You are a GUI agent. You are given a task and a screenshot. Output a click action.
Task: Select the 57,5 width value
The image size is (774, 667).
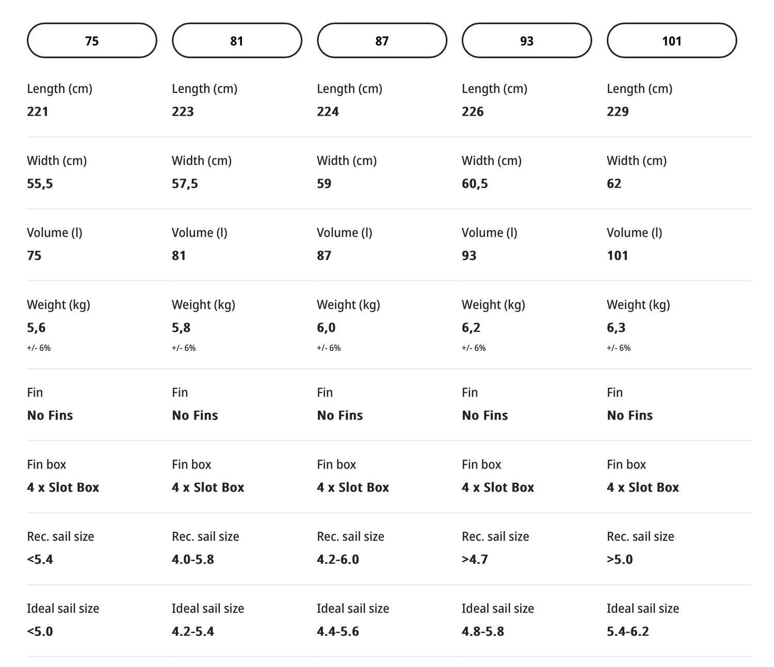pyautogui.click(x=185, y=184)
